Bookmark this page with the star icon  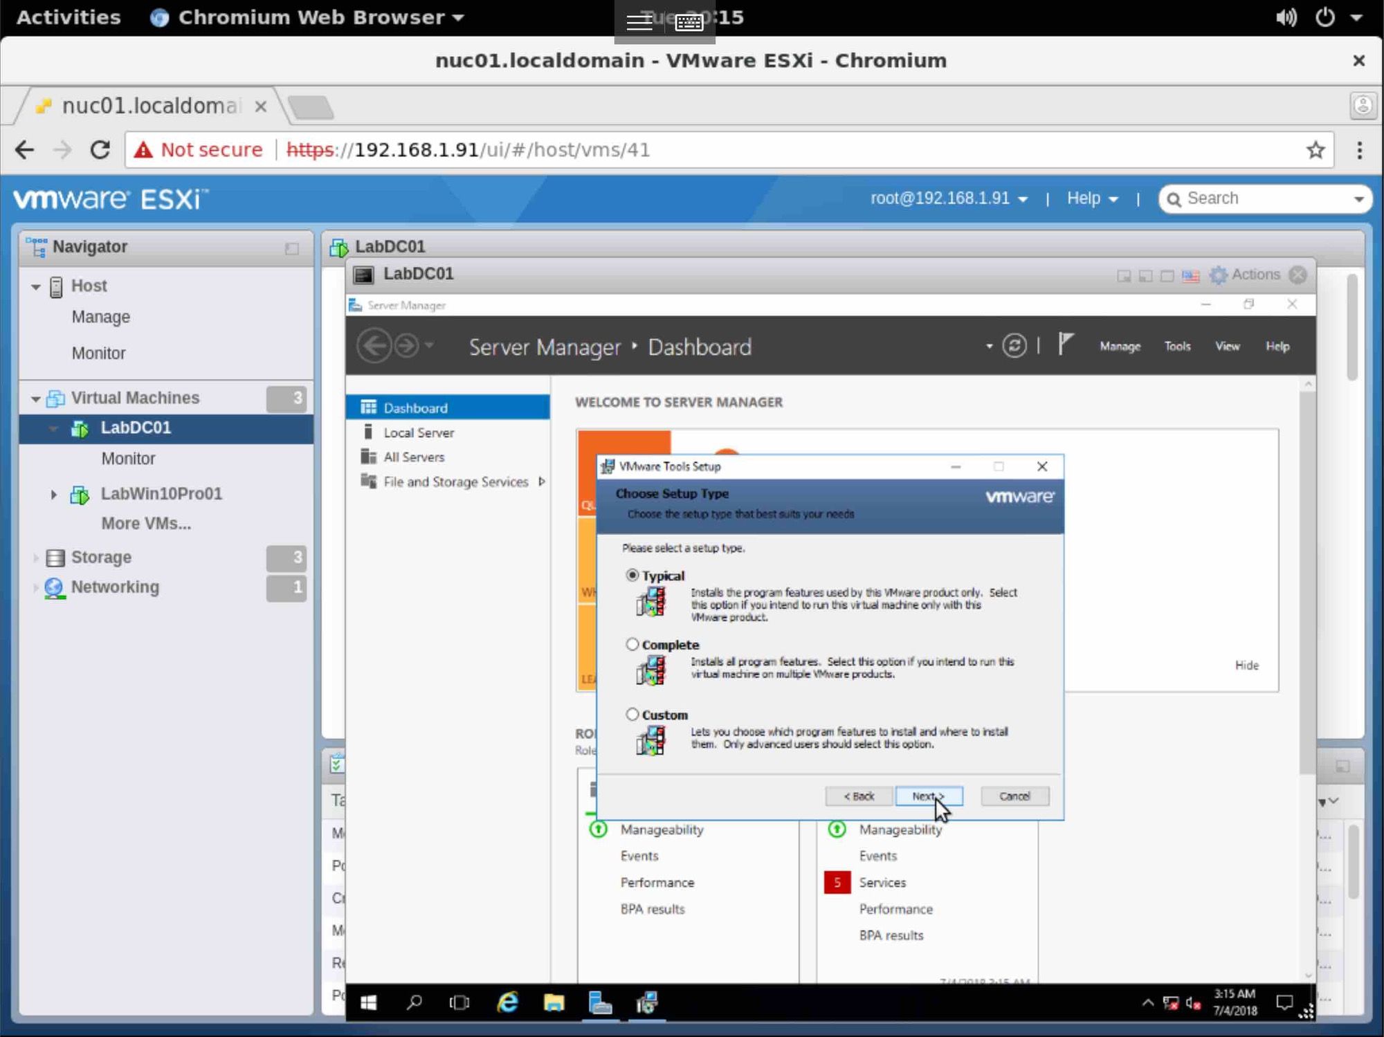pos(1315,149)
